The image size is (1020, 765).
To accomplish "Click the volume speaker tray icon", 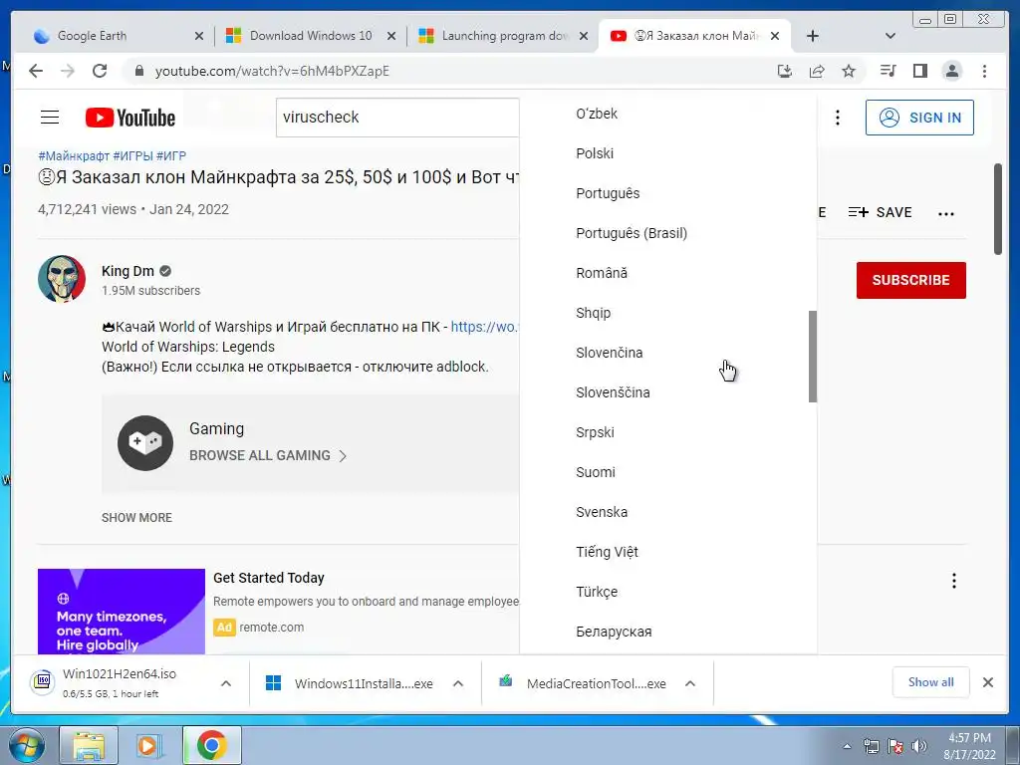I will point(919,746).
